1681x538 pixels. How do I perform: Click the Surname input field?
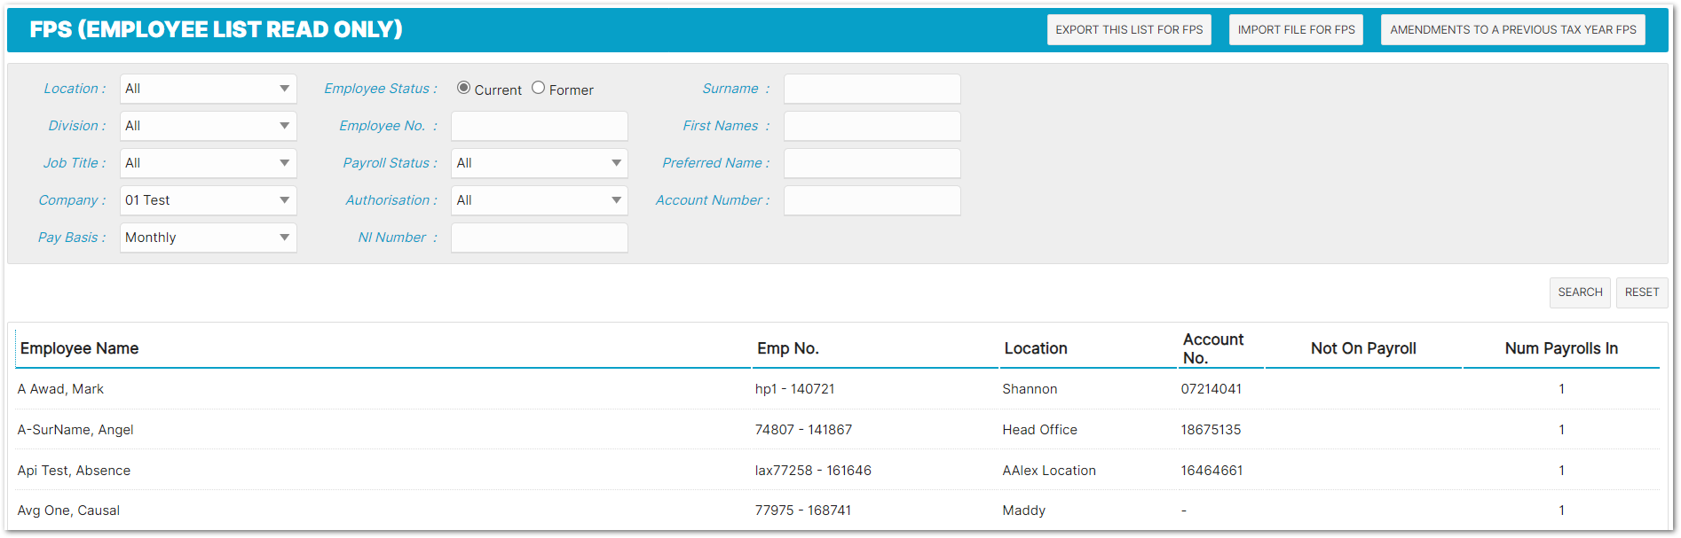[x=872, y=89]
